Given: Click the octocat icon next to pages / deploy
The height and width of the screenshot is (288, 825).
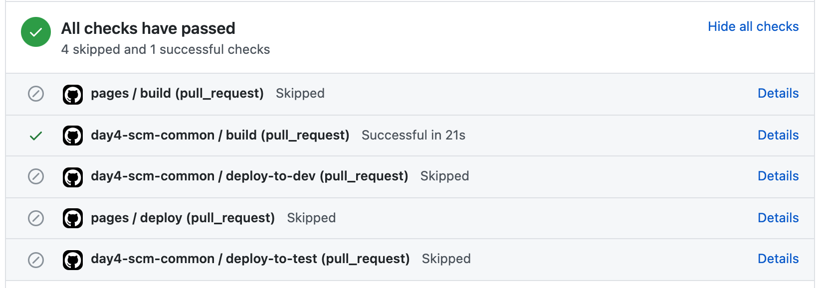Looking at the screenshot, I should [x=73, y=218].
